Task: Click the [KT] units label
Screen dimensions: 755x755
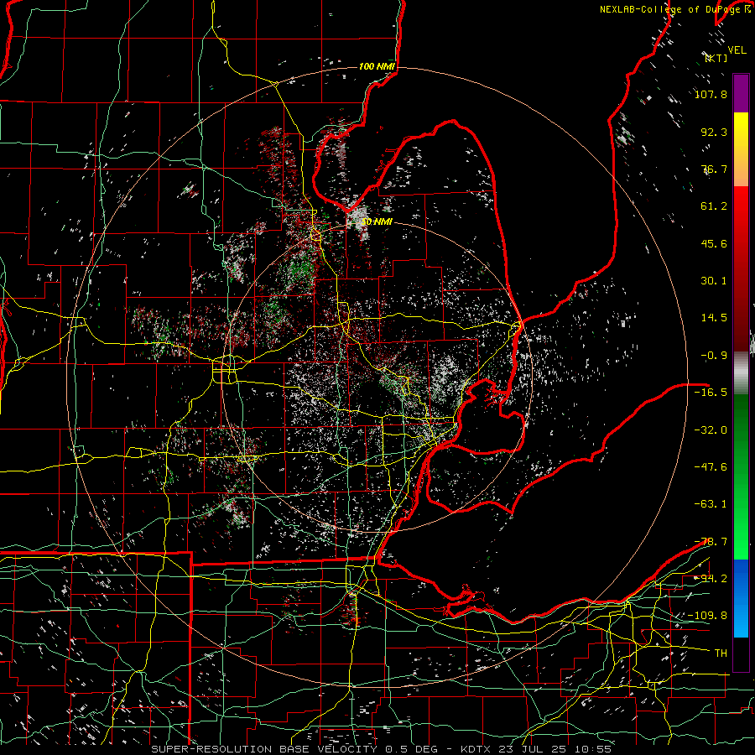Action: click(x=716, y=58)
